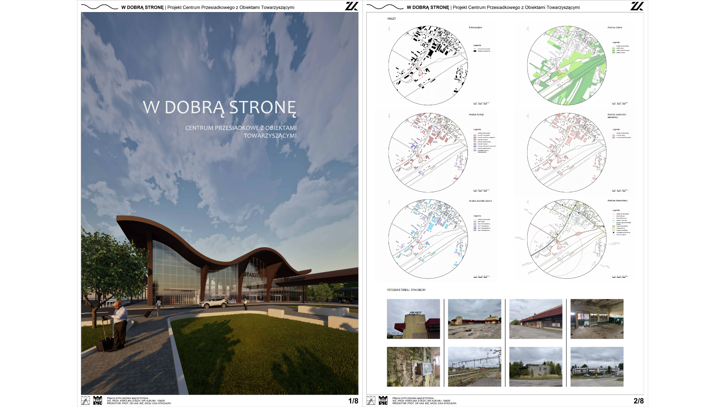The height and width of the screenshot is (407, 725).
Task: Click the Analiza komunikacji circular map
Action: click(x=566, y=239)
